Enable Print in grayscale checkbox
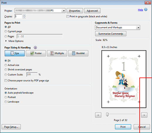The height and width of the screenshot is (133, 152). coord(68,16)
